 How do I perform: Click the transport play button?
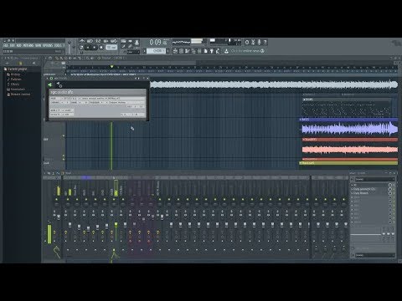[88, 48]
